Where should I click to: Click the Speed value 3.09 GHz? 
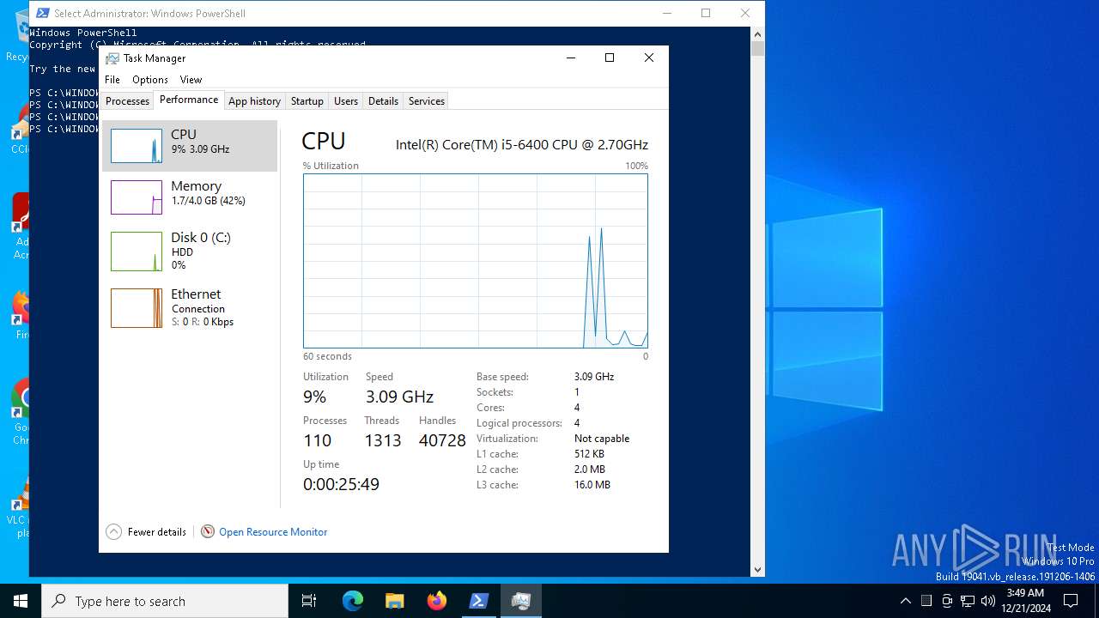(x=399, y=397)
